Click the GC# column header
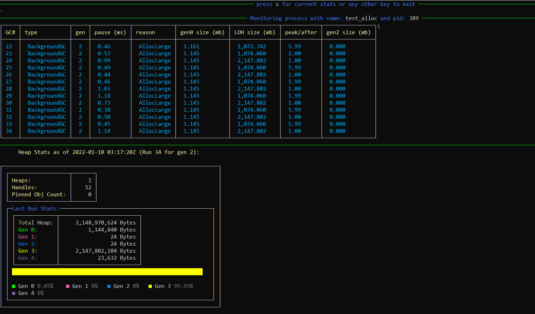 10,32
